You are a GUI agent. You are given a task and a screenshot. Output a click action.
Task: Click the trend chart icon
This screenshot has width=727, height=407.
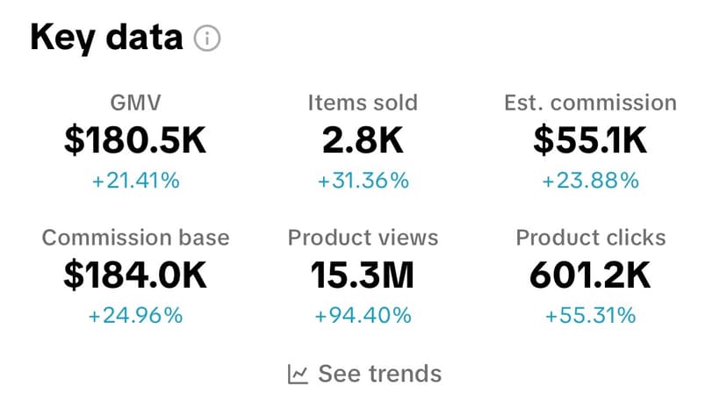coord(299,375)
